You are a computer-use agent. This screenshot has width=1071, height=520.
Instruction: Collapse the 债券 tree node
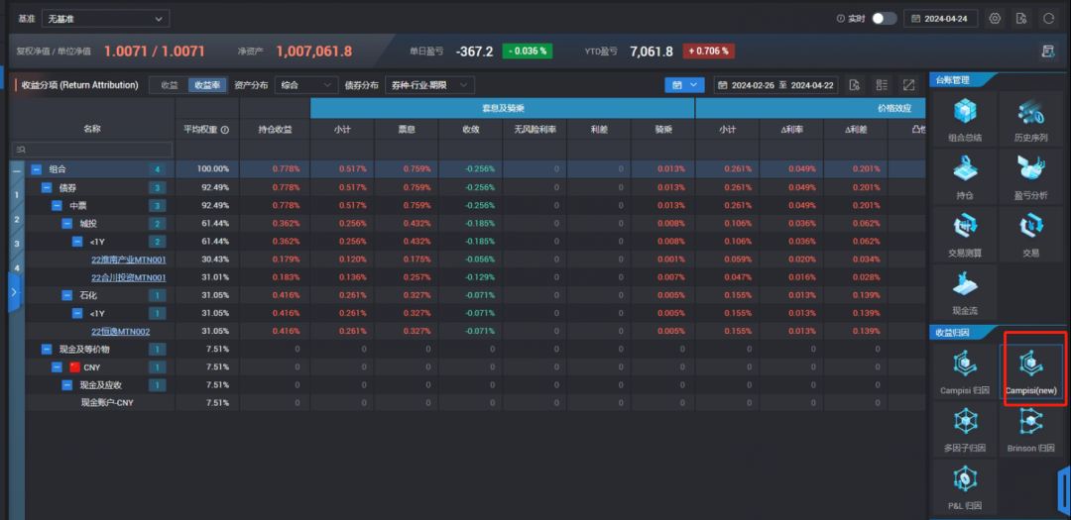pyautogui.click(x=47, y=187)
